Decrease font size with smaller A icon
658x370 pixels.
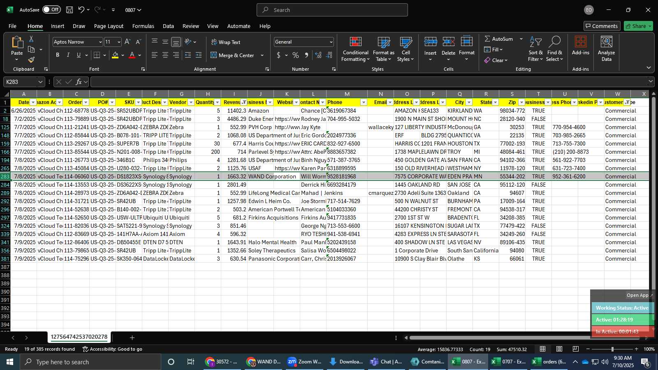point(138,42)
